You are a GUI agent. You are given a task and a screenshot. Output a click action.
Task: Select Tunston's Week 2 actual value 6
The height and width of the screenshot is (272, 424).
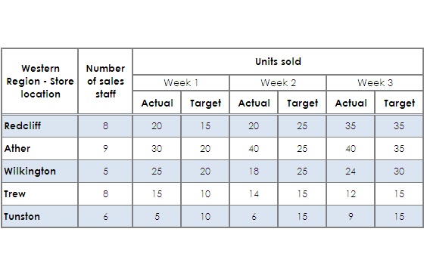point(254,216)
